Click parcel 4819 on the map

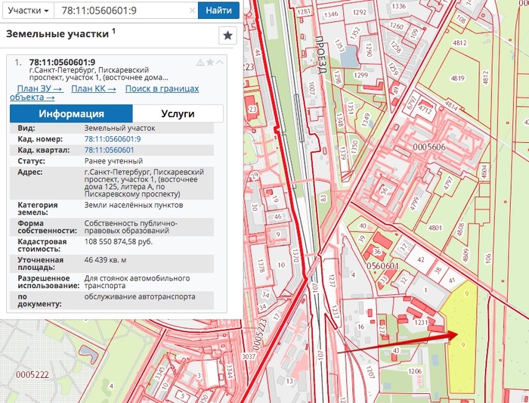click(456, 78)
